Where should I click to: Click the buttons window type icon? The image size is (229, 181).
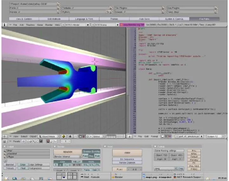click(5, 141)
